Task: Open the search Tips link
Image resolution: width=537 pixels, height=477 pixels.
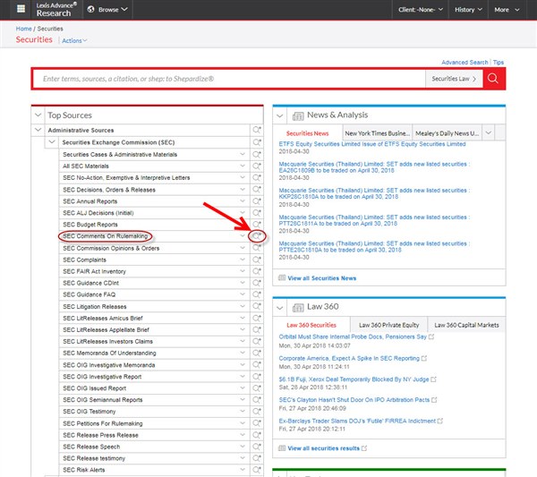Action: click(x=499, y=63)
